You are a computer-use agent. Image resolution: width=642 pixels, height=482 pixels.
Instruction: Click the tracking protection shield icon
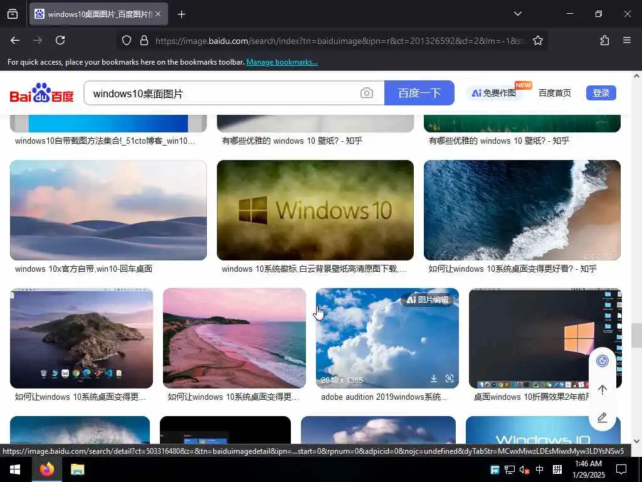click(x=127, y=40)
